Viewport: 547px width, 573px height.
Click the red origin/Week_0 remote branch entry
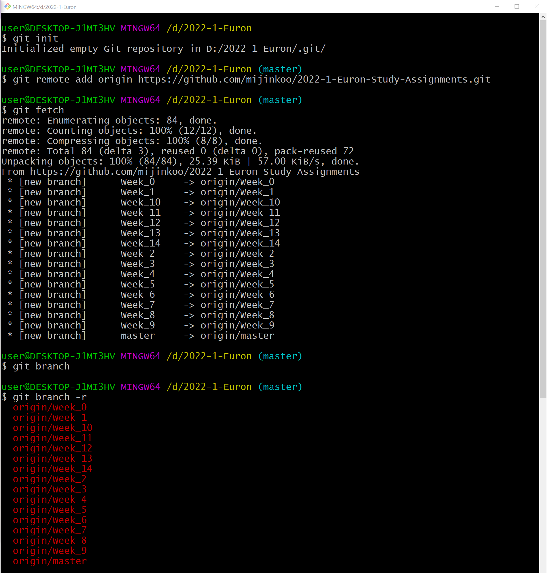50,407
